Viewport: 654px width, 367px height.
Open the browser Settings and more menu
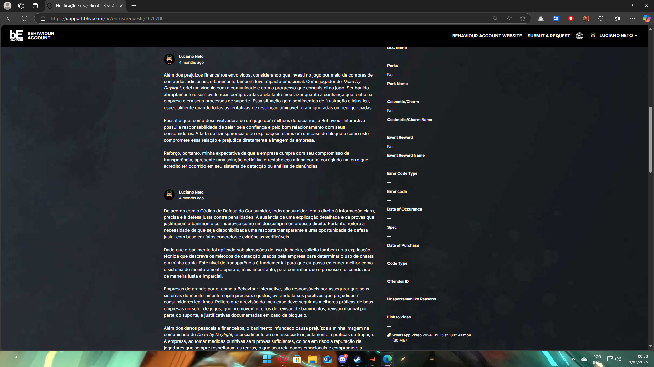[633, 18]
